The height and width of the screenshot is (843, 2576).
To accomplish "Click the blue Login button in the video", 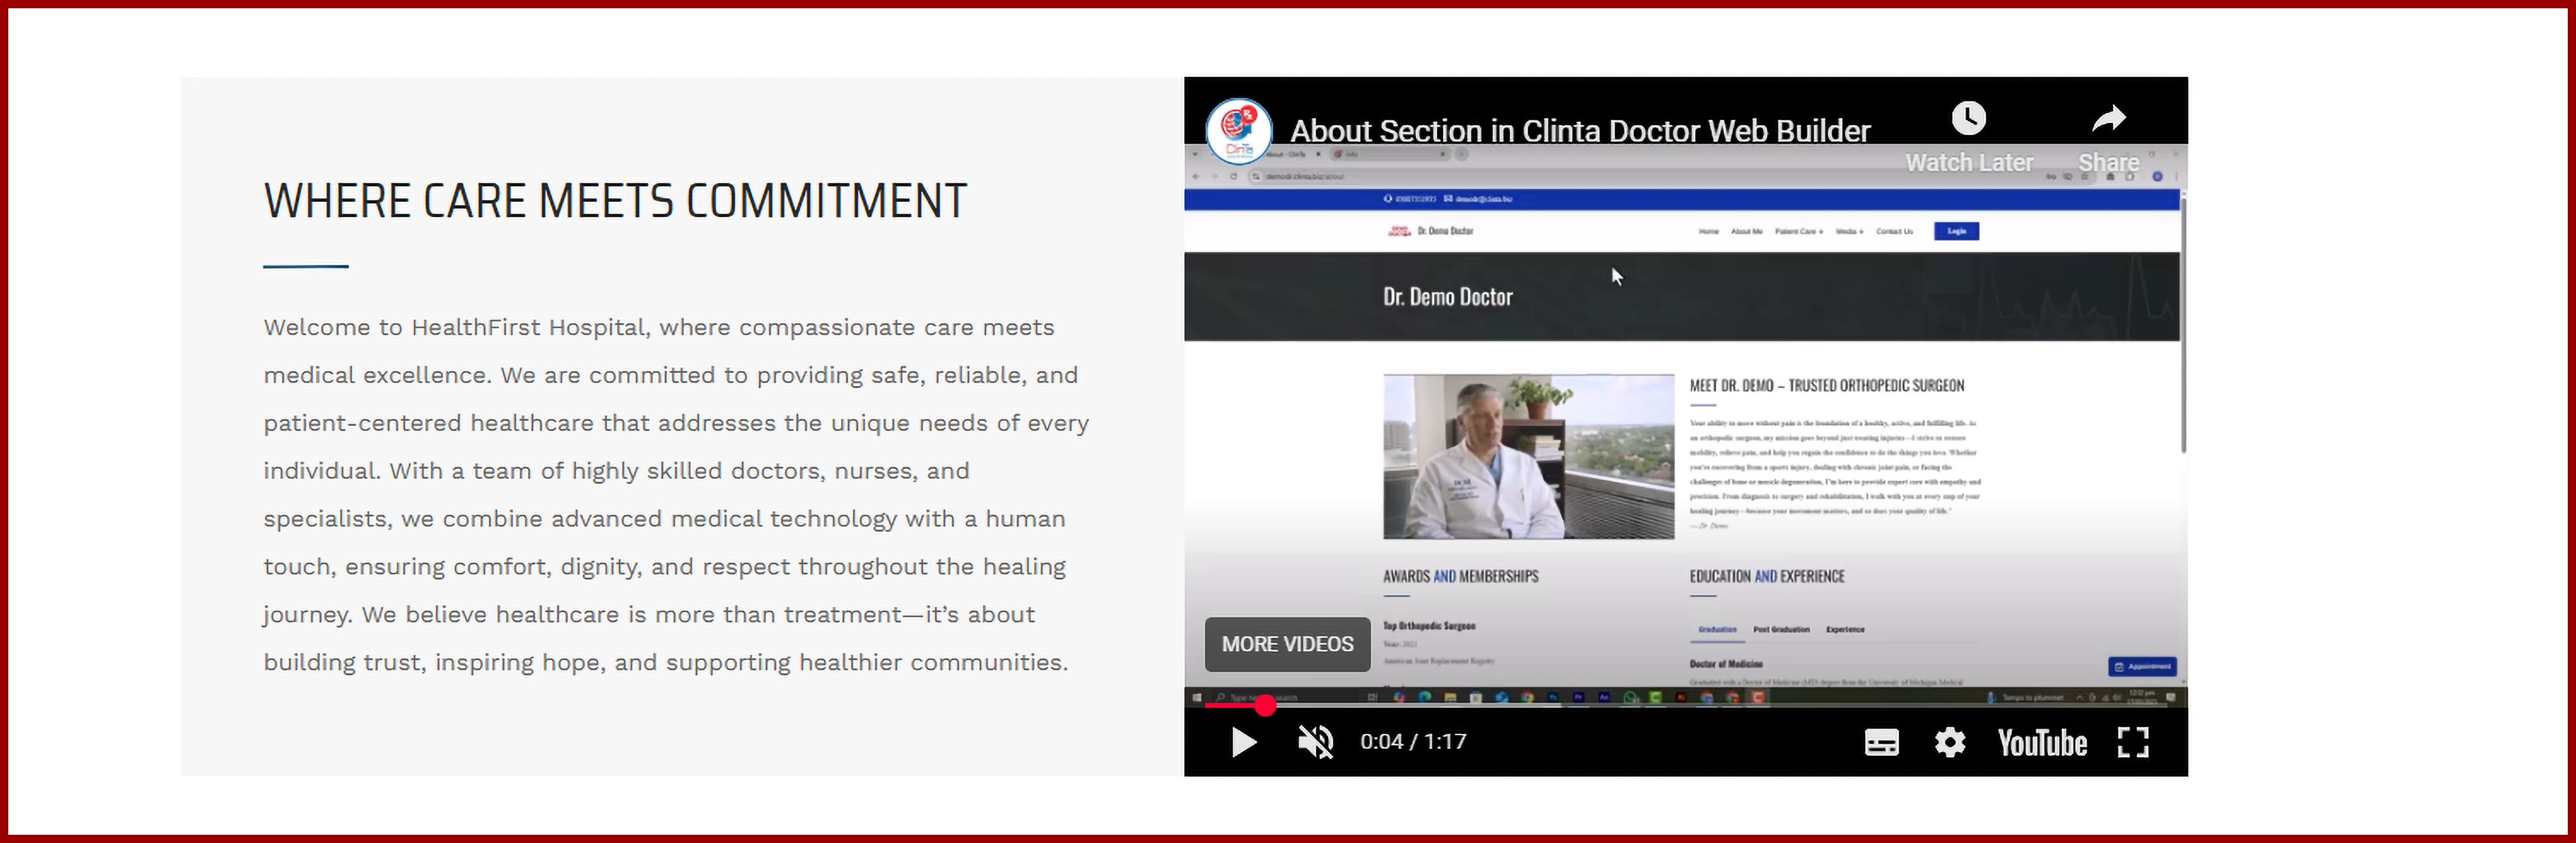I will coord(1956,231).
